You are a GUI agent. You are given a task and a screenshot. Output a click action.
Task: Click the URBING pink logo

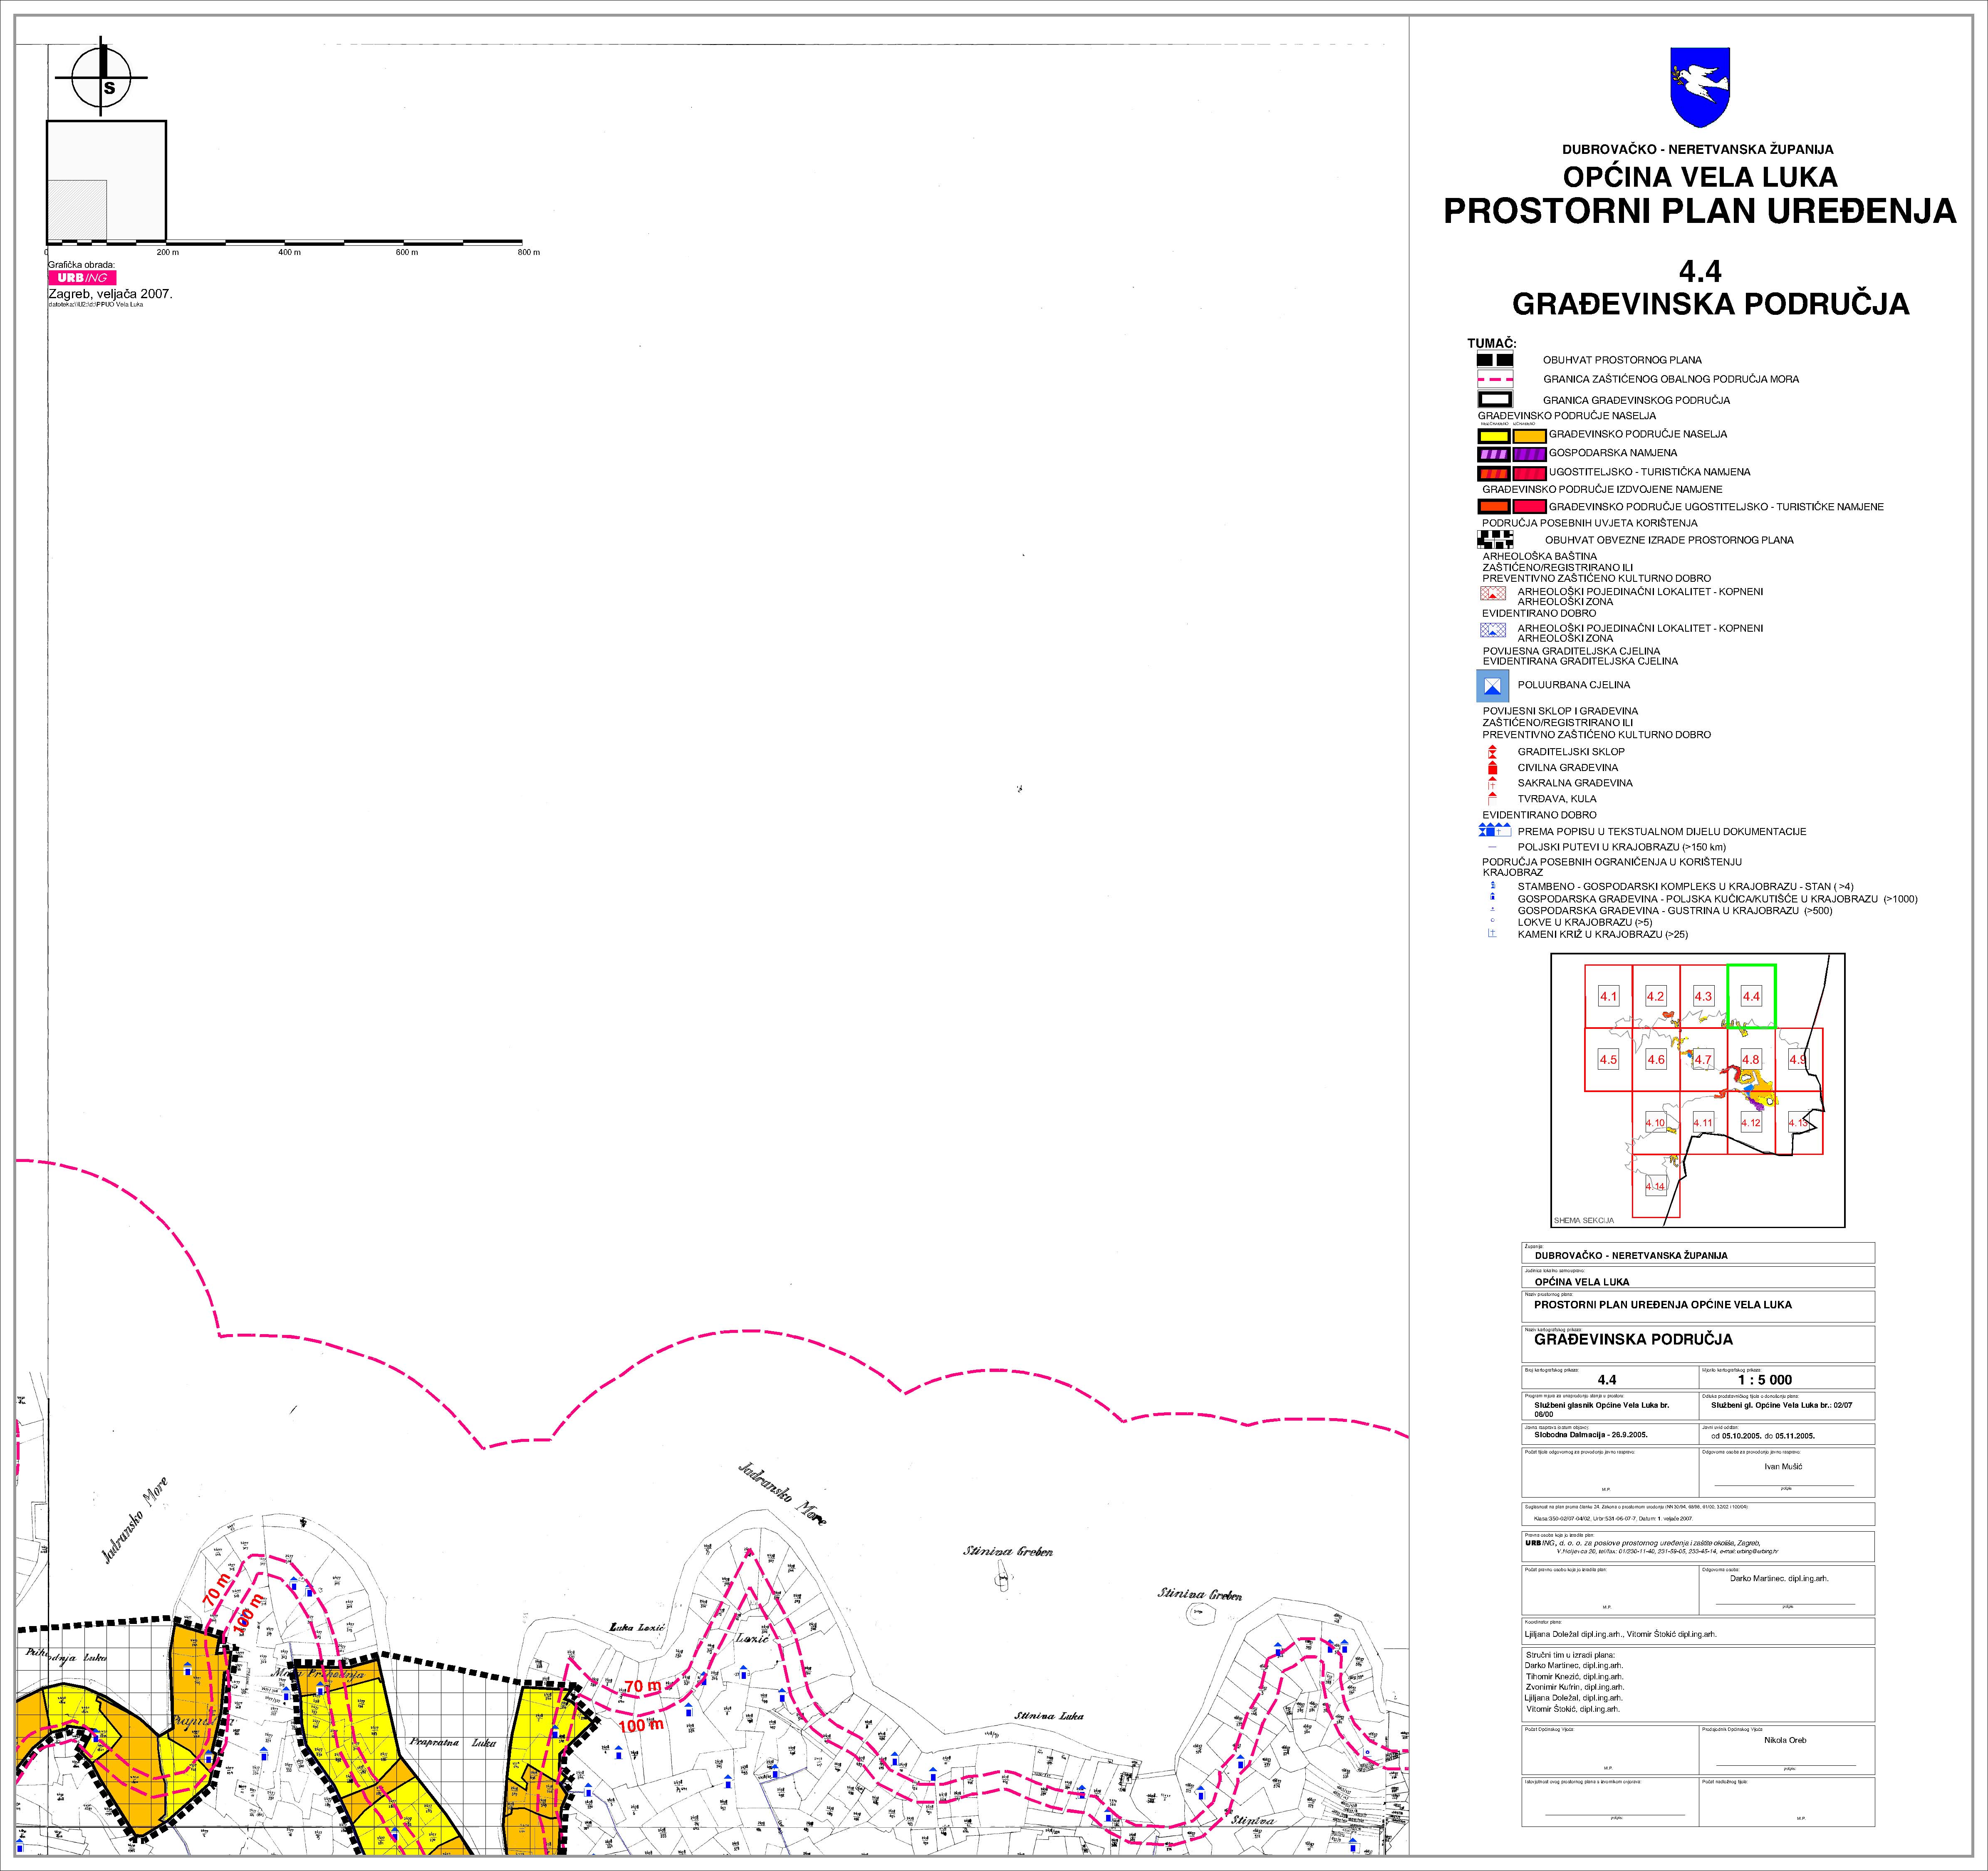83,278
